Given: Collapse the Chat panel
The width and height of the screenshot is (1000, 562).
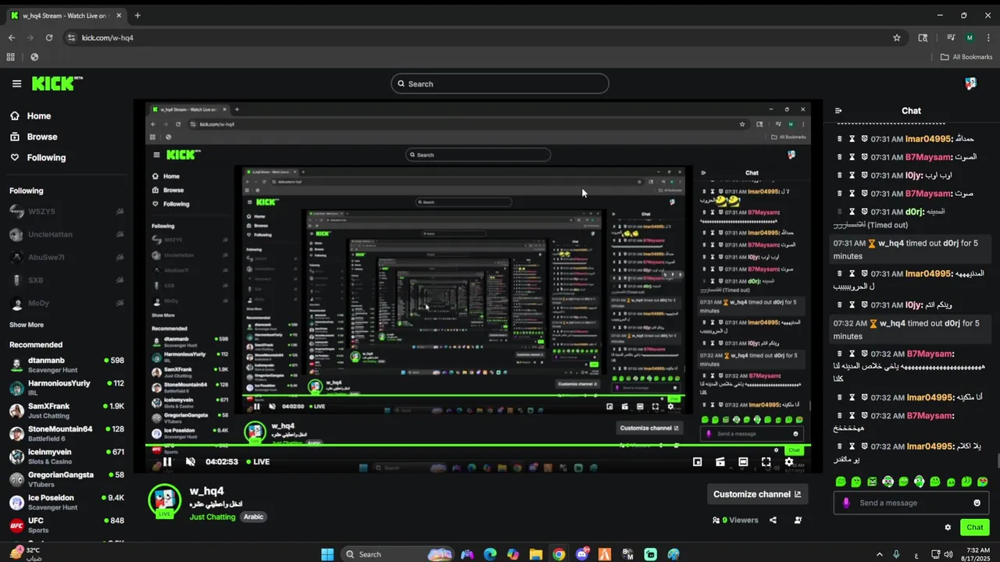Looking at the screenshot, I should click(x=838, y=111).
